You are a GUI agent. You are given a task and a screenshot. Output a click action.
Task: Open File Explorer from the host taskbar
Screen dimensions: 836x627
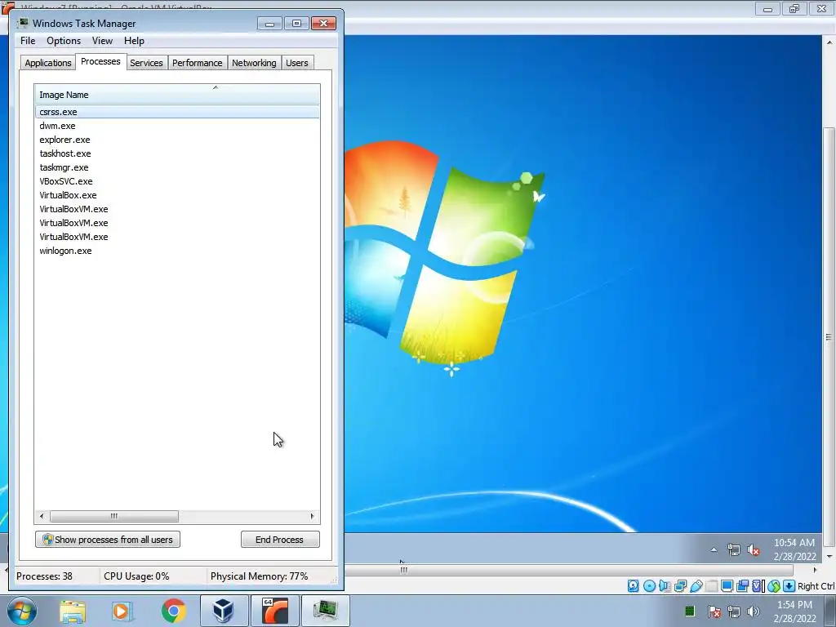(73, 611)
